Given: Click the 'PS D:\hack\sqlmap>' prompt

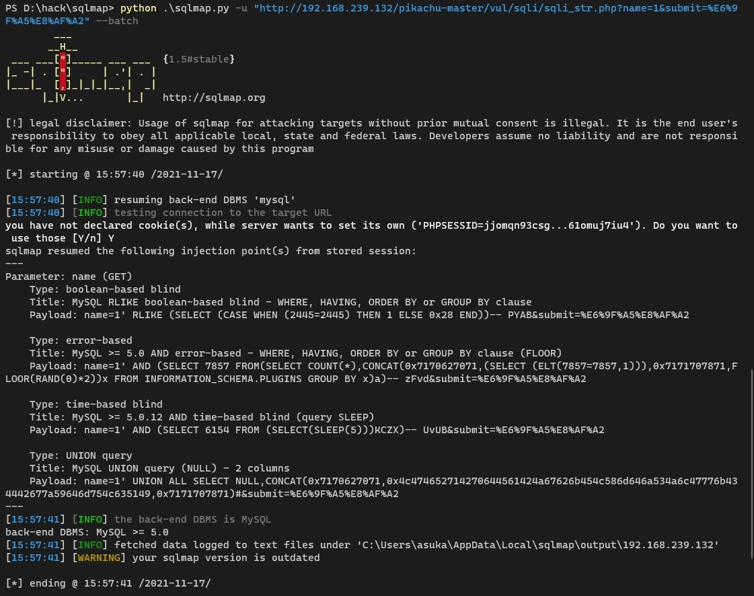Looking at the screenshot, I should coord(60,8).
